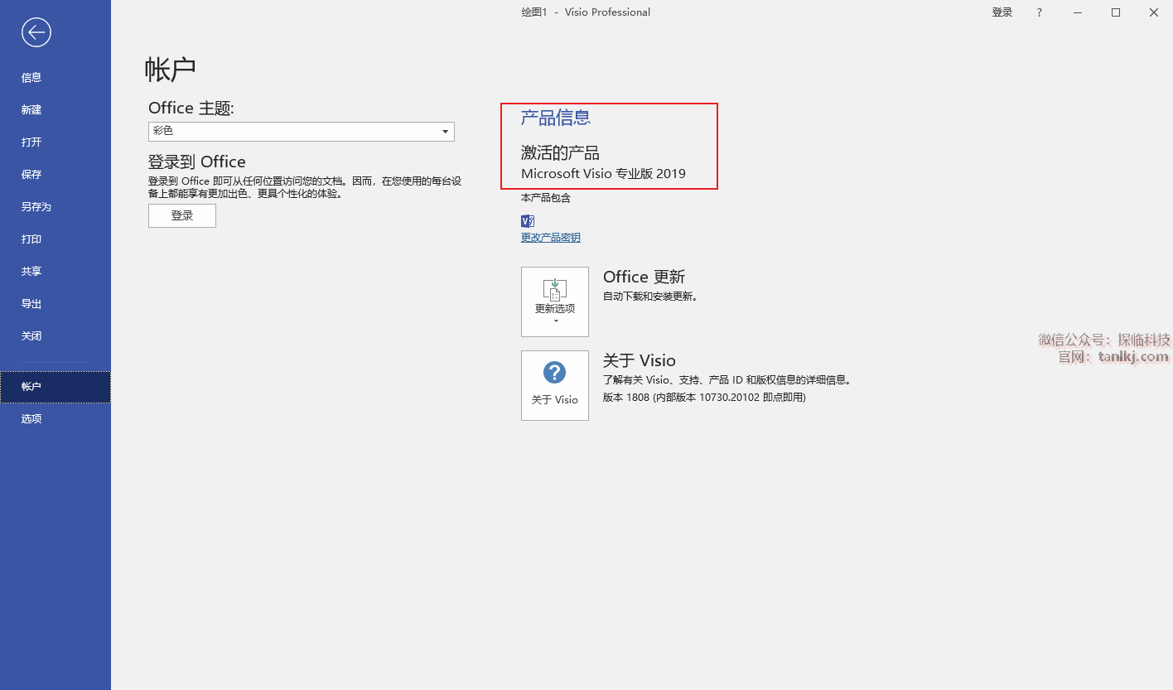1173x690 pixels.
Task: Close the Visio Professional window
Action: pos(1154,12)
